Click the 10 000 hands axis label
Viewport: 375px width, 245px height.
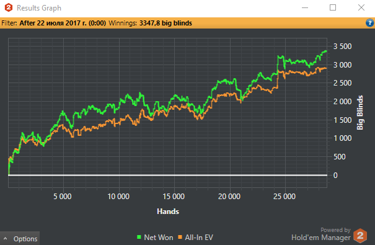pos(118,197)
